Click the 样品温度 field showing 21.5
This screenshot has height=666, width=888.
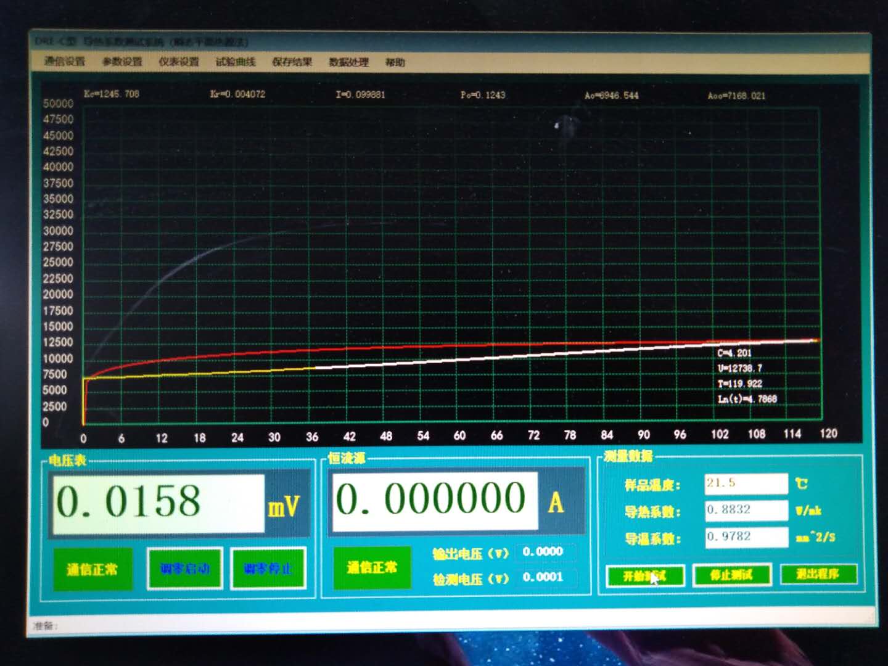click(x=746, y=483)
